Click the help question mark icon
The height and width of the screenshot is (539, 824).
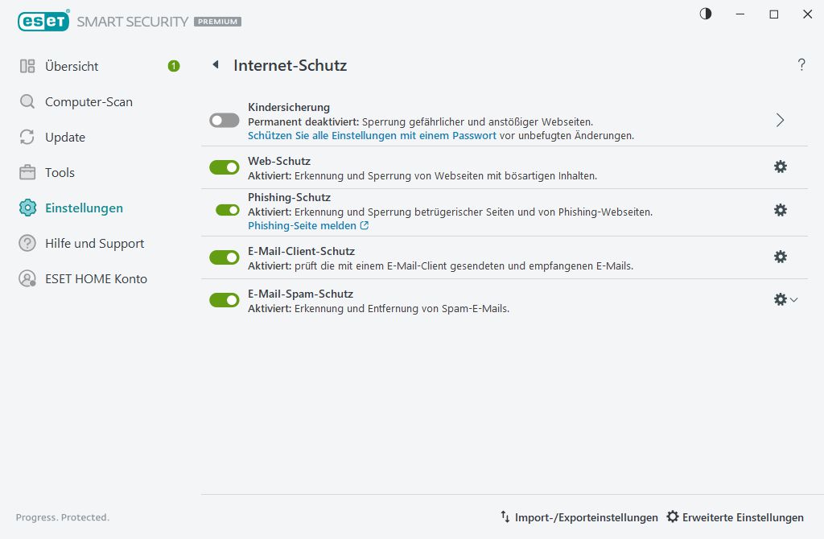pos(801,64)
